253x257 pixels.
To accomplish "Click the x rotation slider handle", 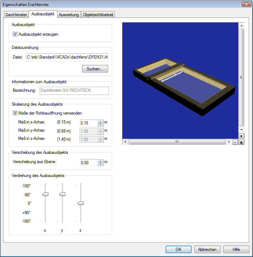I will pyautogui.click(x=45, y=194).
